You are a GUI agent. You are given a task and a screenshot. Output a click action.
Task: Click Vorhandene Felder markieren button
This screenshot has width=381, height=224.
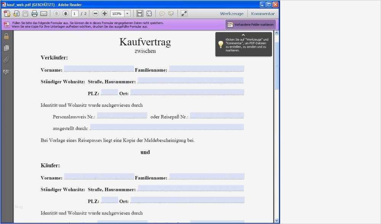(x=251, y=24)
